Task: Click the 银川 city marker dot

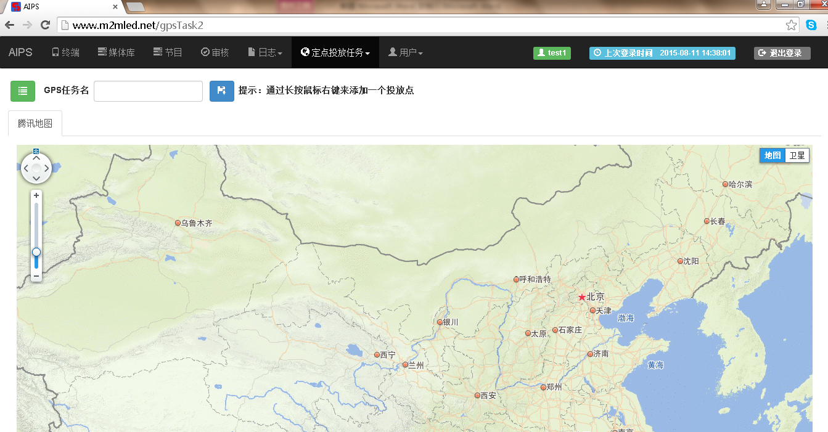Action: tap(440, 322)
